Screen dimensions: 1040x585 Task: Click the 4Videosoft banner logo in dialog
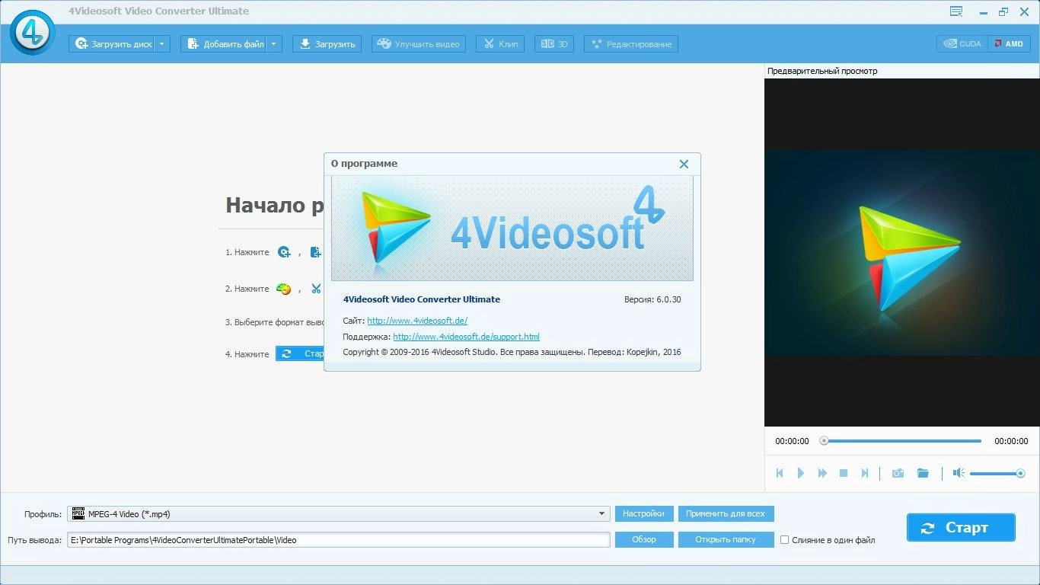coord(512,229)
